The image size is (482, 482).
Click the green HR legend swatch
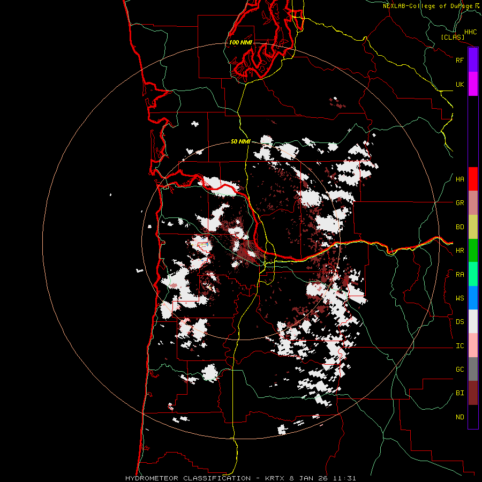473,251
